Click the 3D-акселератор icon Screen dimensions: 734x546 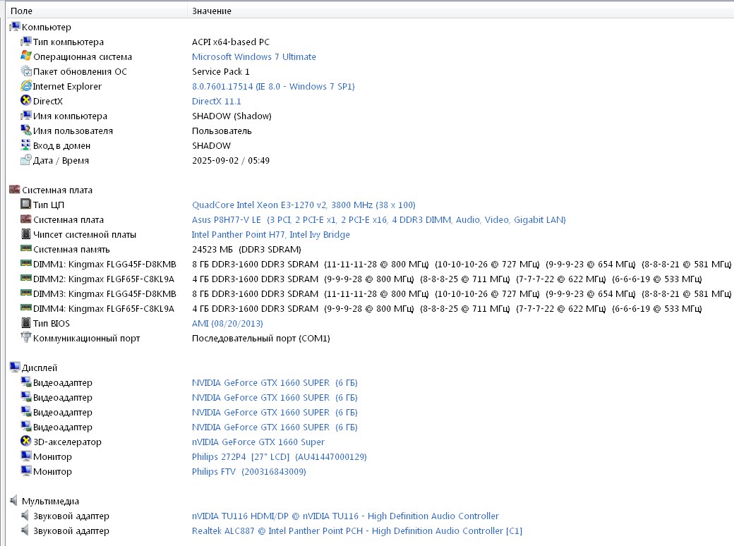click(25, 441)
